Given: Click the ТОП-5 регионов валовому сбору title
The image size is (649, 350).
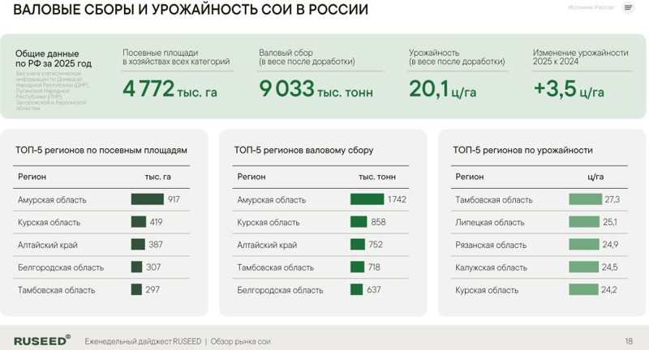Looking at the screenshot, I should pyautogui.click(x=303, y=150).
